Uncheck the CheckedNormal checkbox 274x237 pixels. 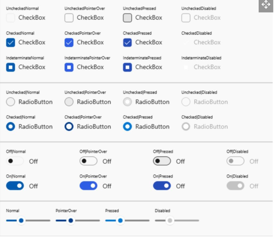pos(11,42)
